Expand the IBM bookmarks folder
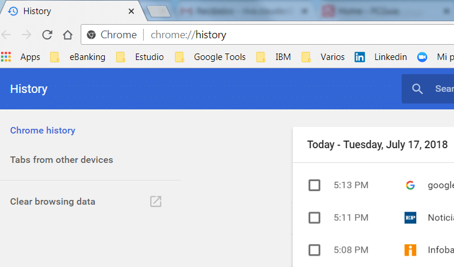The image size is (454, 267). tap(276, 57)
